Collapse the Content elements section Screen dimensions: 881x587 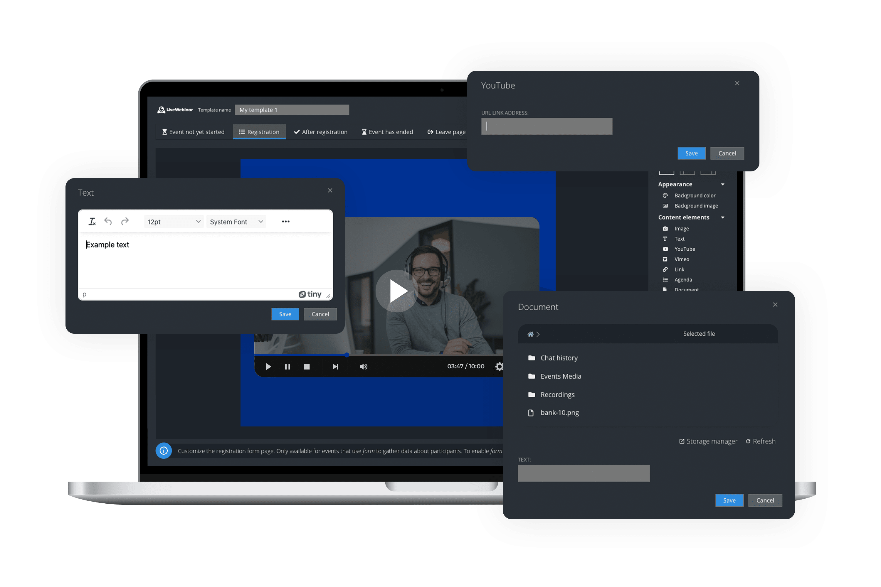pyautogui.click(x=723, y=217)
